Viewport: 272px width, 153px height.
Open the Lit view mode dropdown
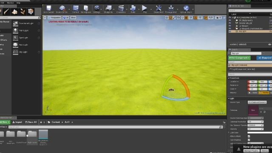click(66, 18)
